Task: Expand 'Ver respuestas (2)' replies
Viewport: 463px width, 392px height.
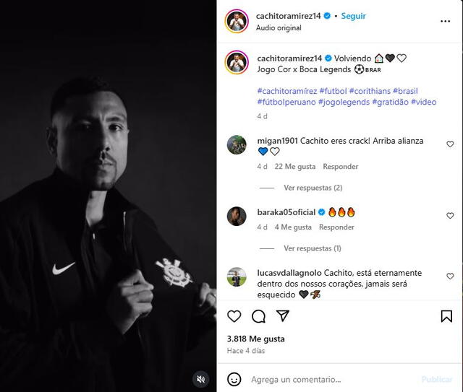Action: tap(313, 188)
